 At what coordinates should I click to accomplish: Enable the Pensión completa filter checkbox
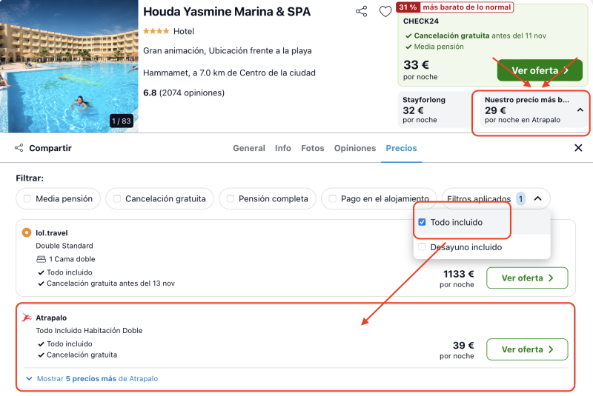click(231, 198)
